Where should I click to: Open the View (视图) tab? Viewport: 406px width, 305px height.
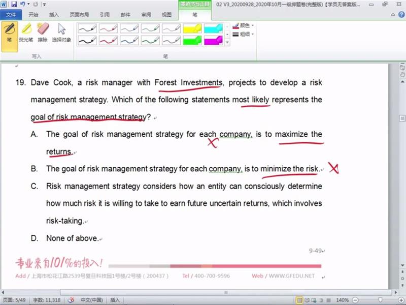coord(166,15)
